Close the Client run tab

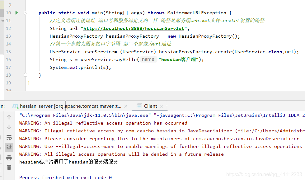click(x=162, y=106)
